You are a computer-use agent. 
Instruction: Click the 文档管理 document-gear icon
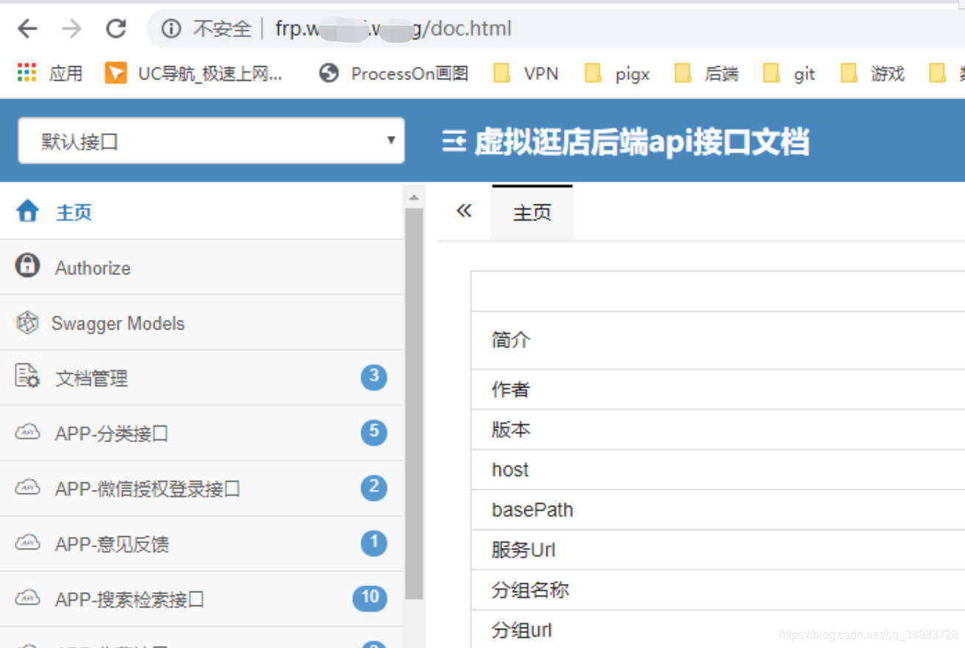click(x=27, y=376)
